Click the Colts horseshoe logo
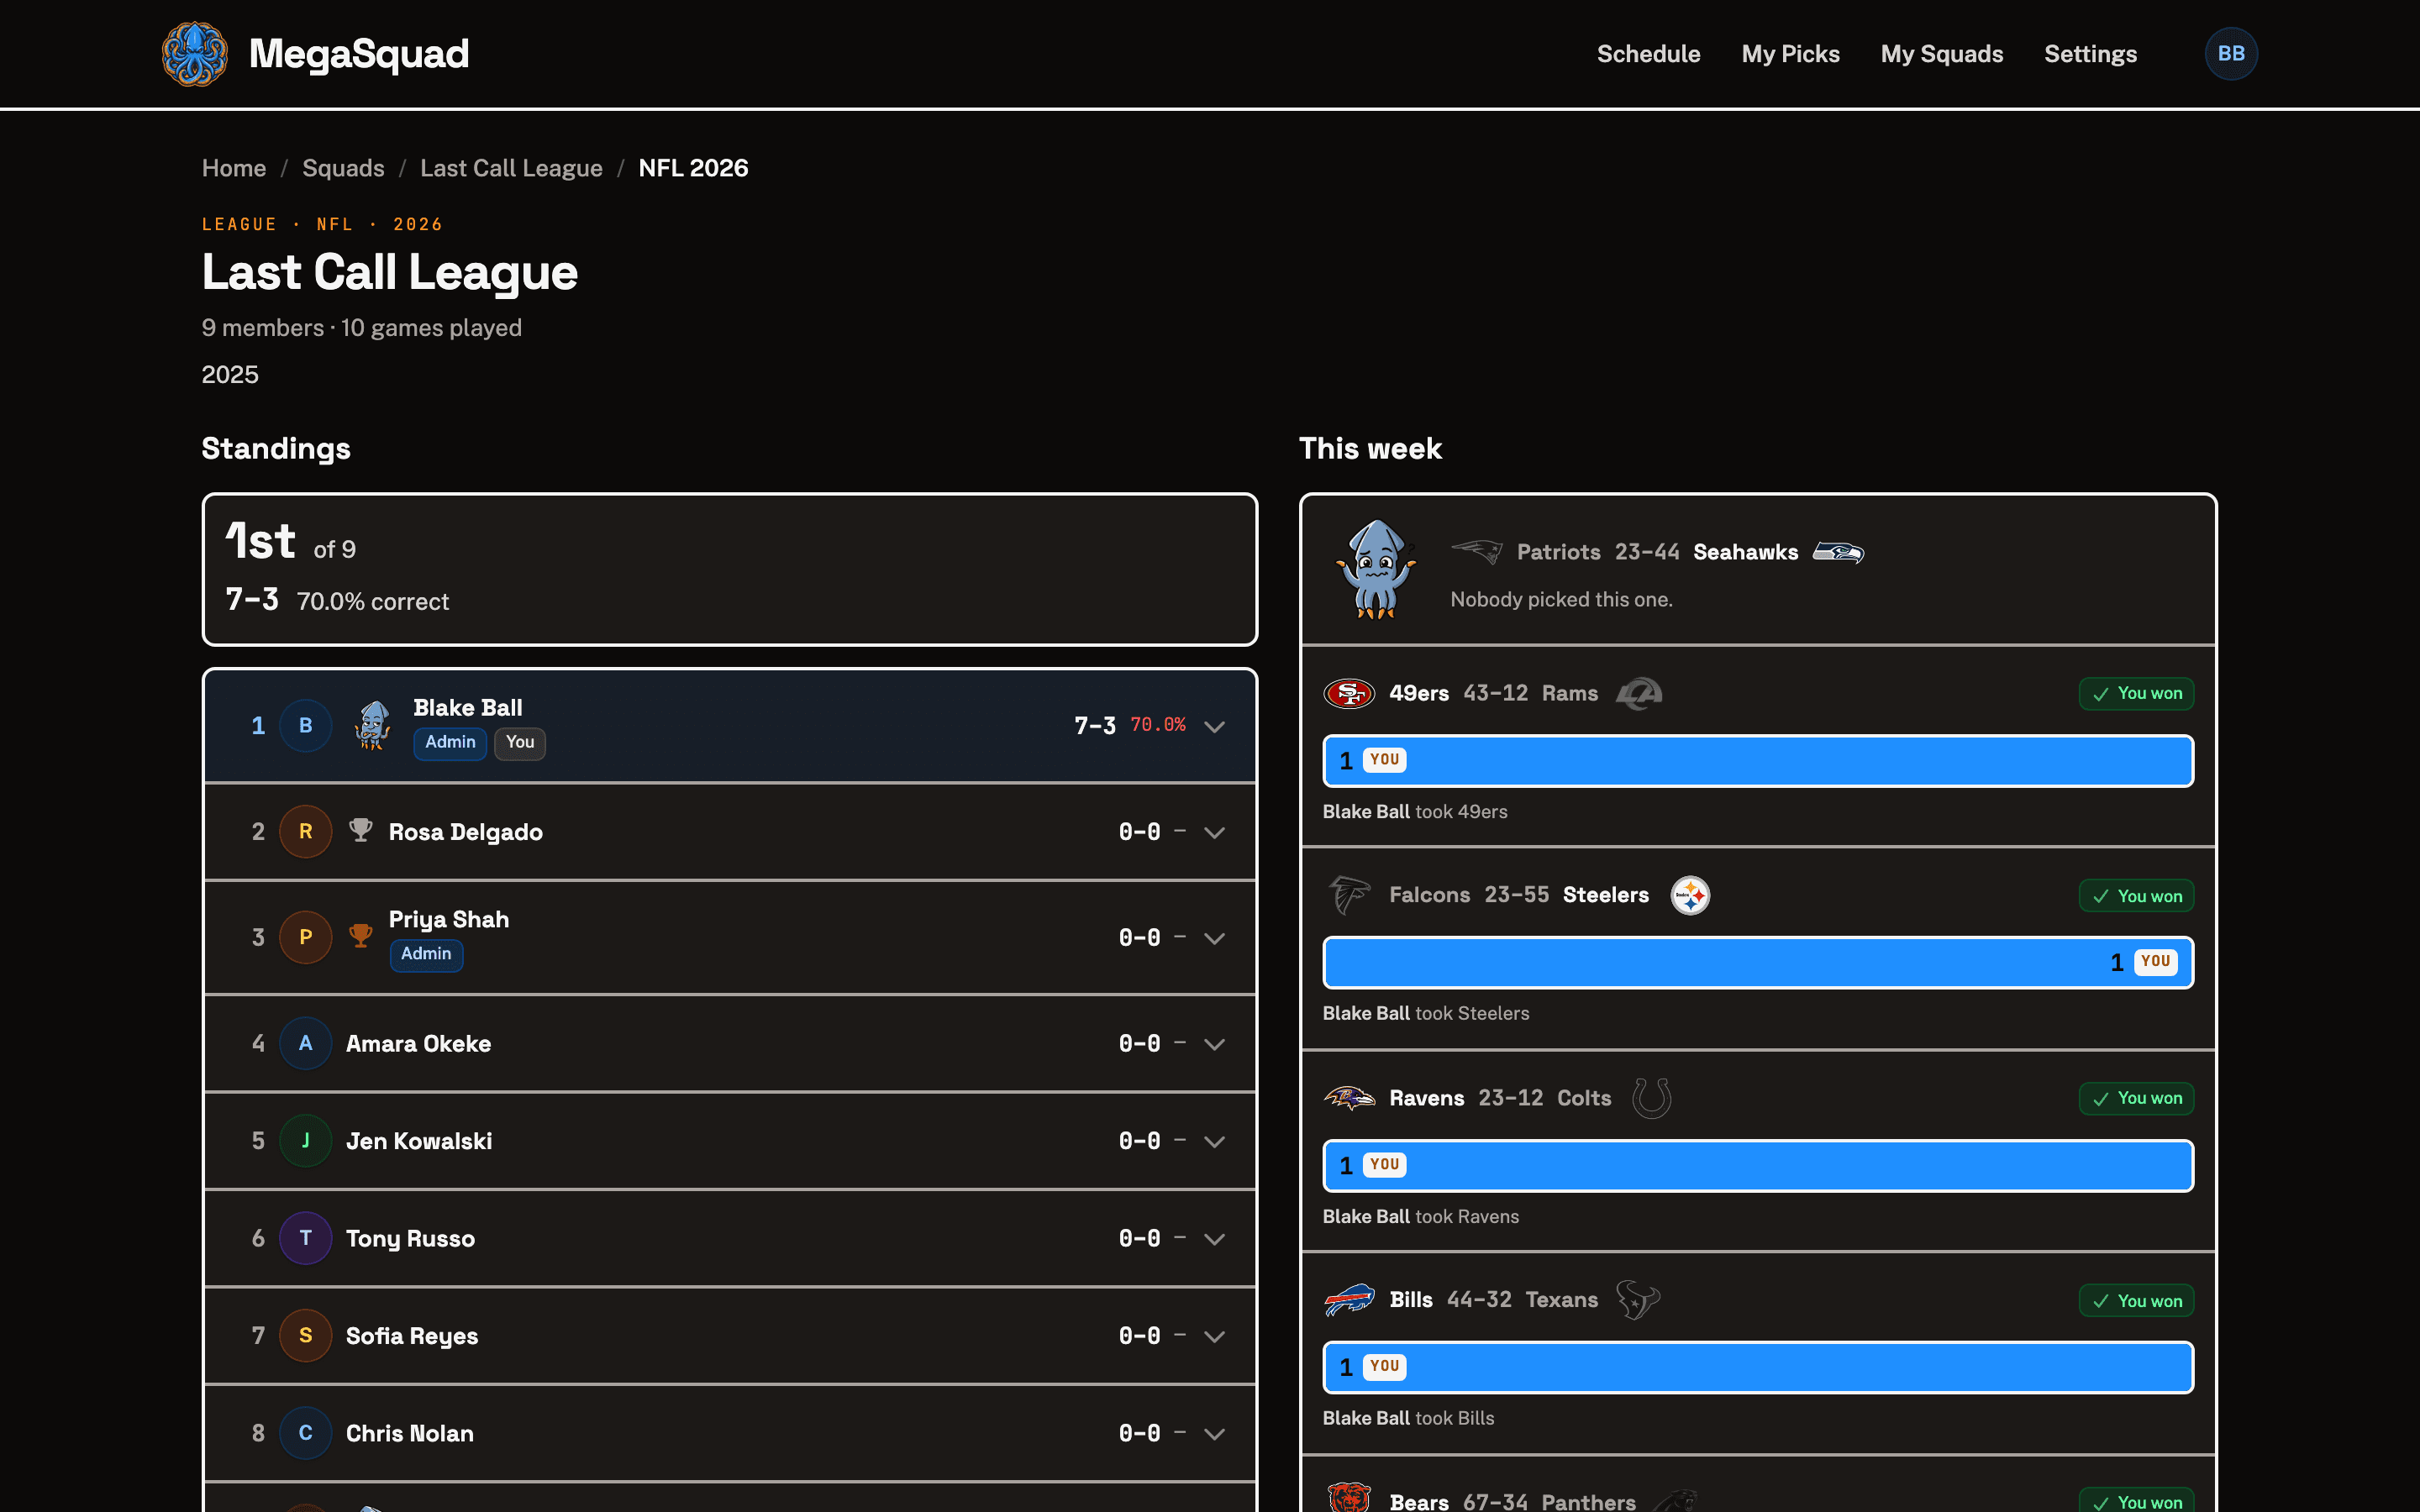 coord(1652,1098)
